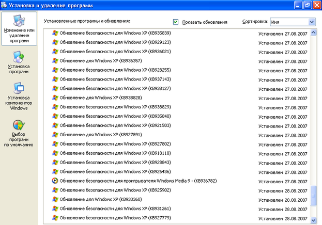
Task: Click Windows flag icon of KB918118 update
Action: pyautogui.click(x=55, y=153)
